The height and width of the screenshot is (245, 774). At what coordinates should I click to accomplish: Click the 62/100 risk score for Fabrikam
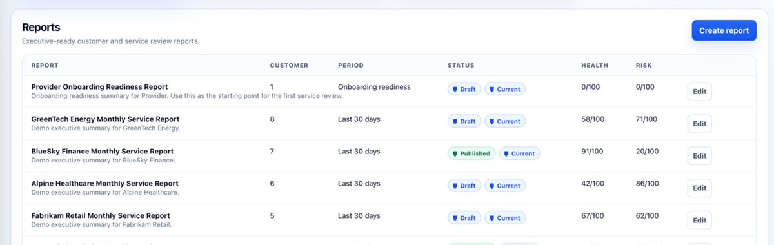click(646, 216)
